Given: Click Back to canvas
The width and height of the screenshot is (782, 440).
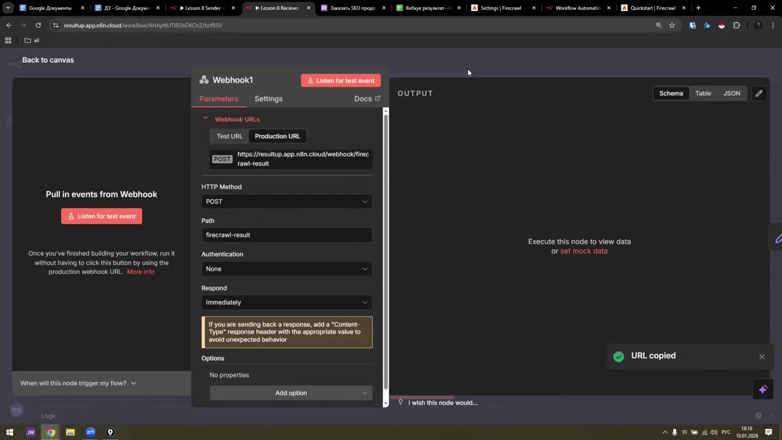Looking at the screenshot, I should [x=48, y=60].
